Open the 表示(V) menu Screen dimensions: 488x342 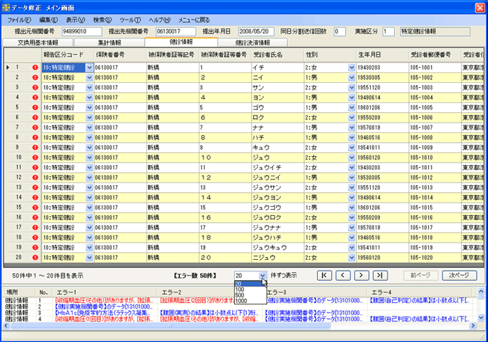75,20
